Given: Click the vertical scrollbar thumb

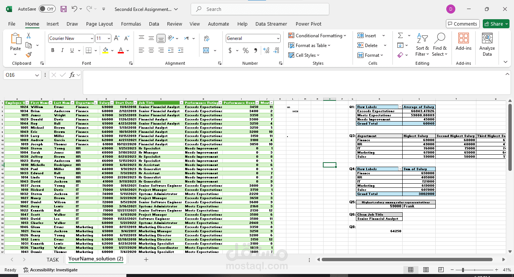Looking at the screenshot, I should coord(510,137).
